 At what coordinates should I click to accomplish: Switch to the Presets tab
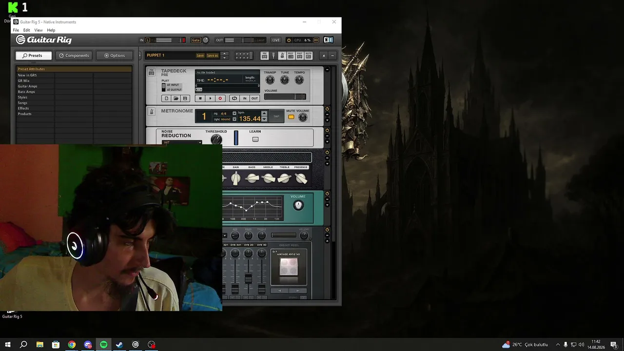(34, 56)
